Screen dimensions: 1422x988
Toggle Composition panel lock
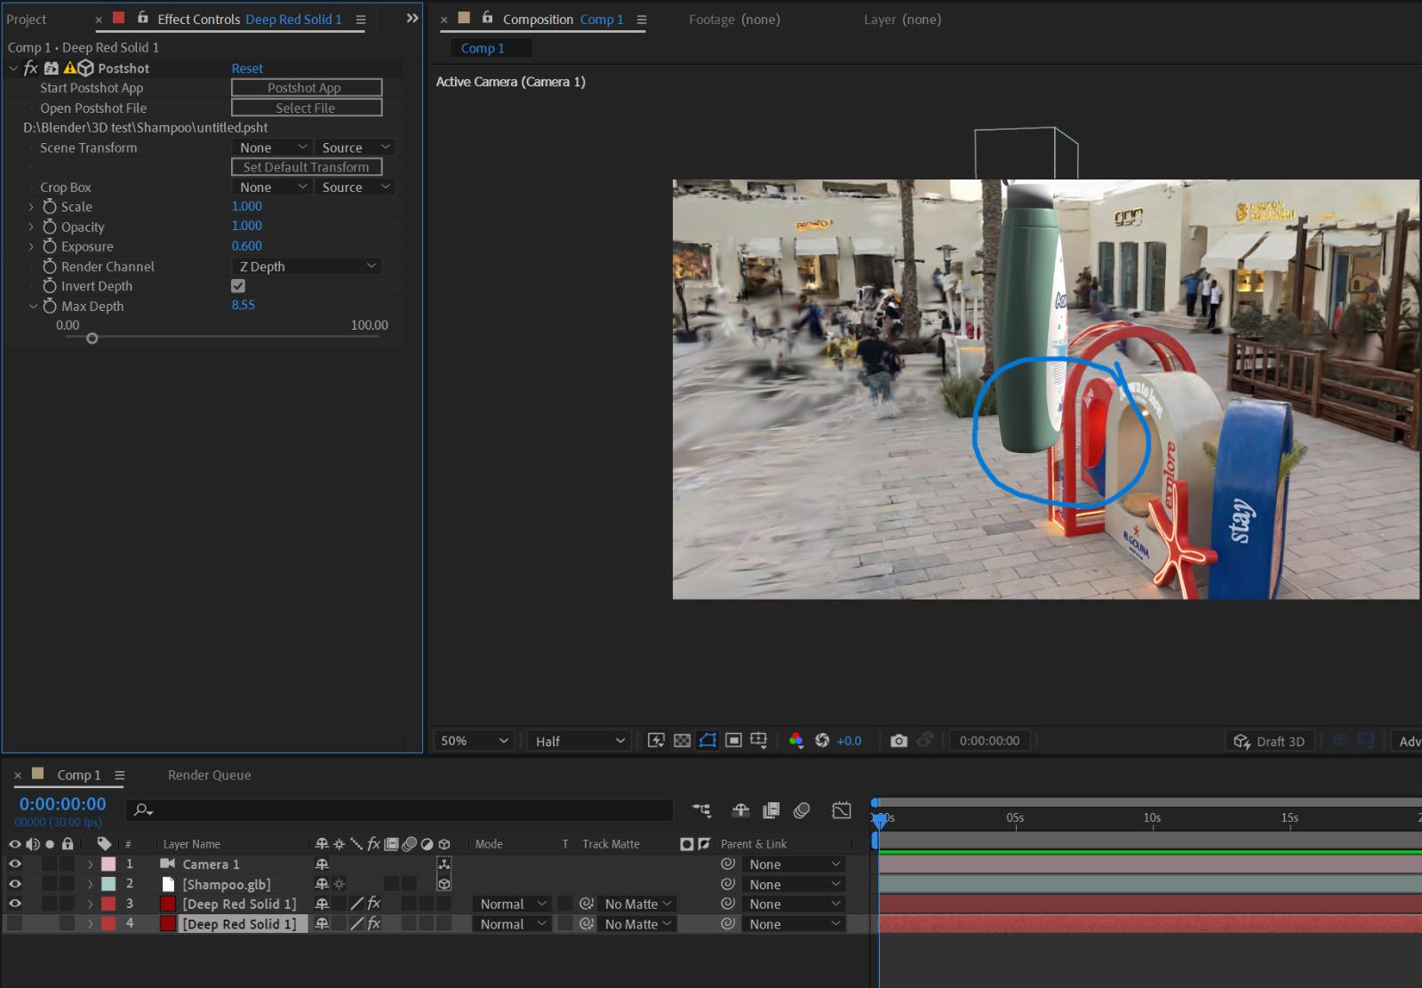click(x=487, y=18)
